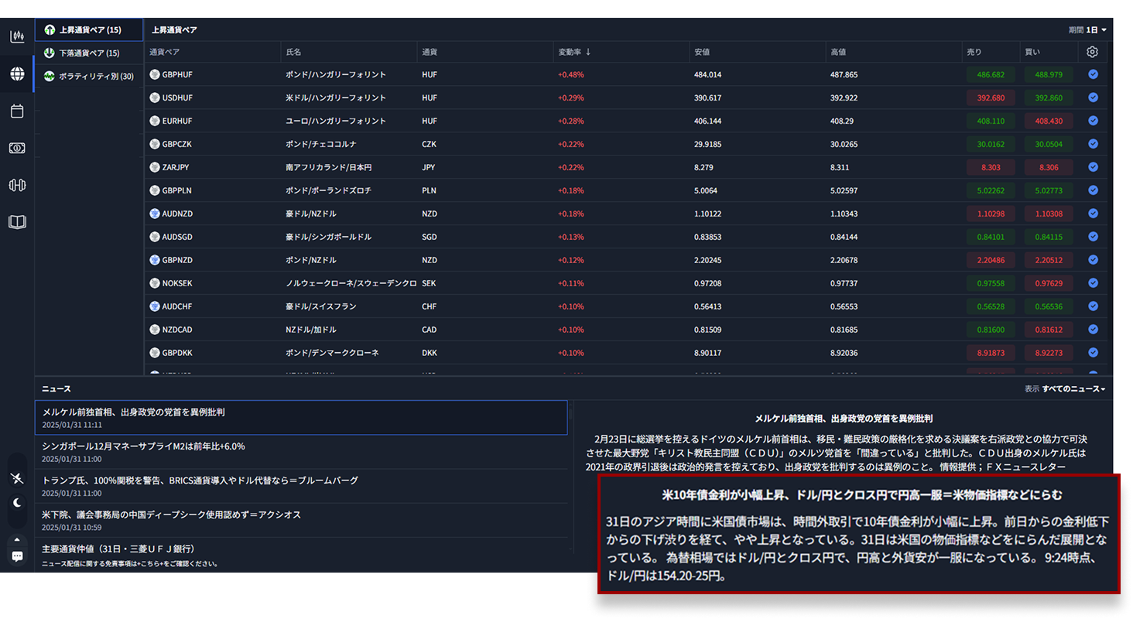
Task: Select the dumbbell icon in sidebar
Action: click(x=17, y=185)
